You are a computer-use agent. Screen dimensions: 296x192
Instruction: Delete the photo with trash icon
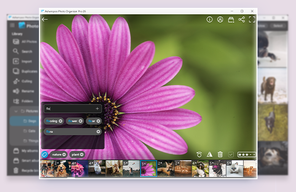220,155
